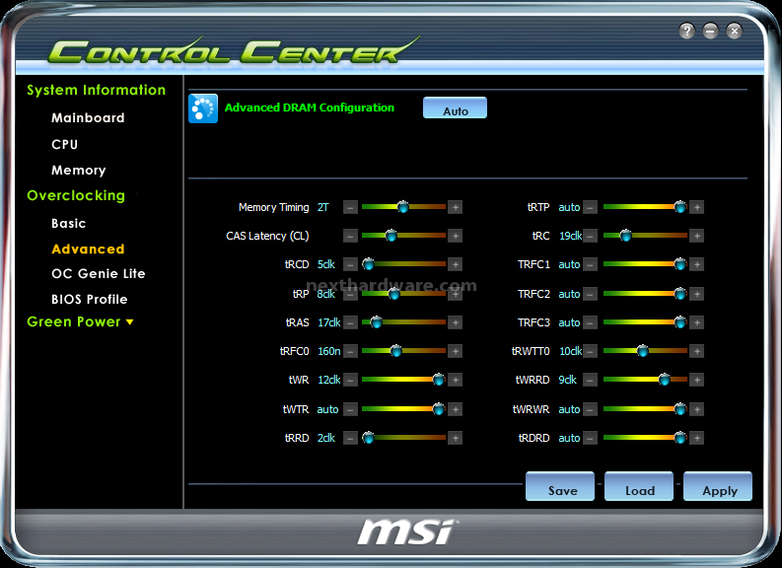
Task: Decrease tRAS value with minus button
Action: (351, 322)
